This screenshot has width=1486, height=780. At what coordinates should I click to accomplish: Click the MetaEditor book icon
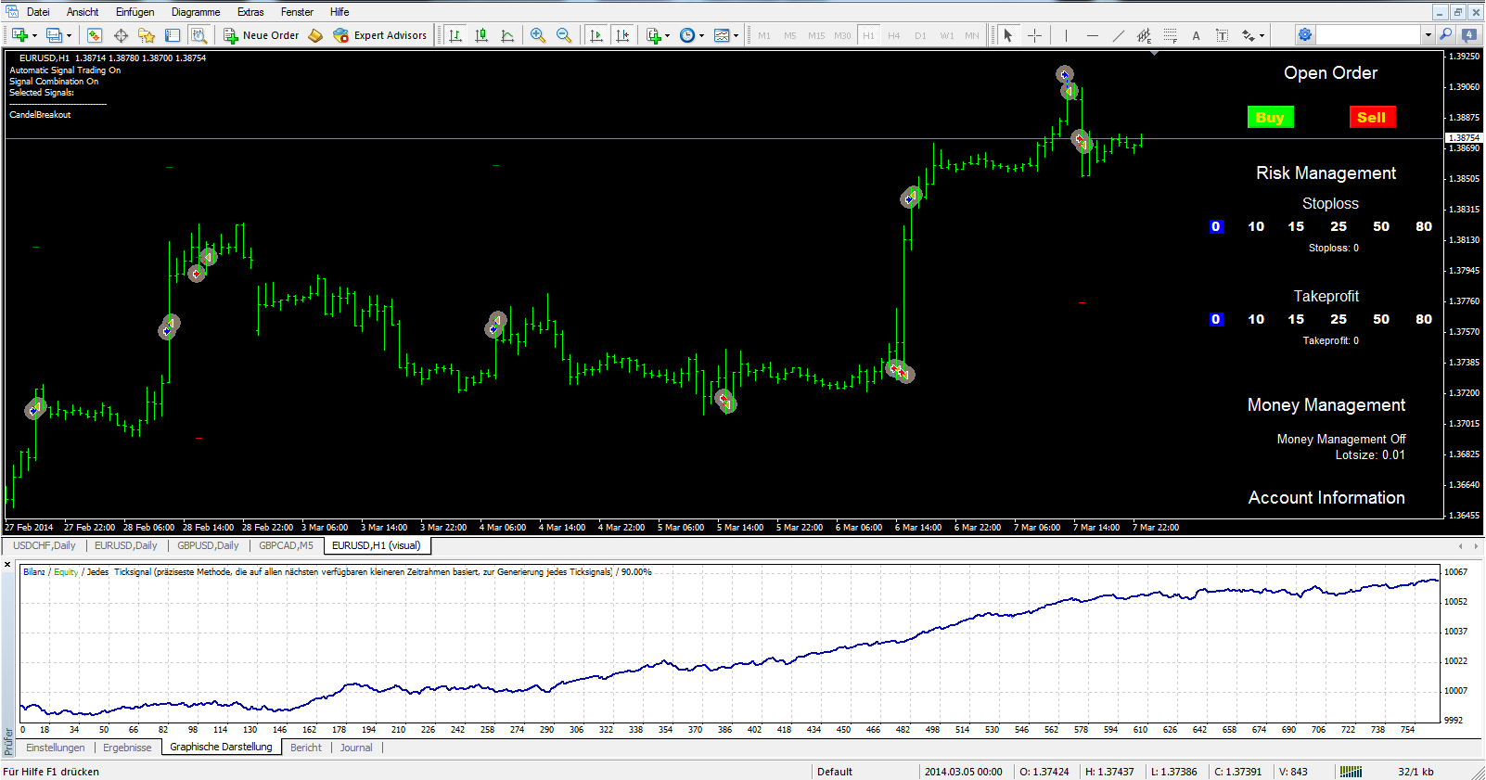315,35
